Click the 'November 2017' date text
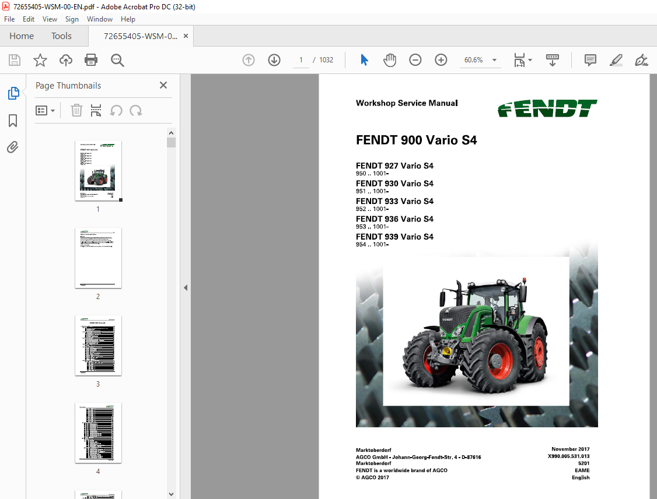 (x=570, y=449)
